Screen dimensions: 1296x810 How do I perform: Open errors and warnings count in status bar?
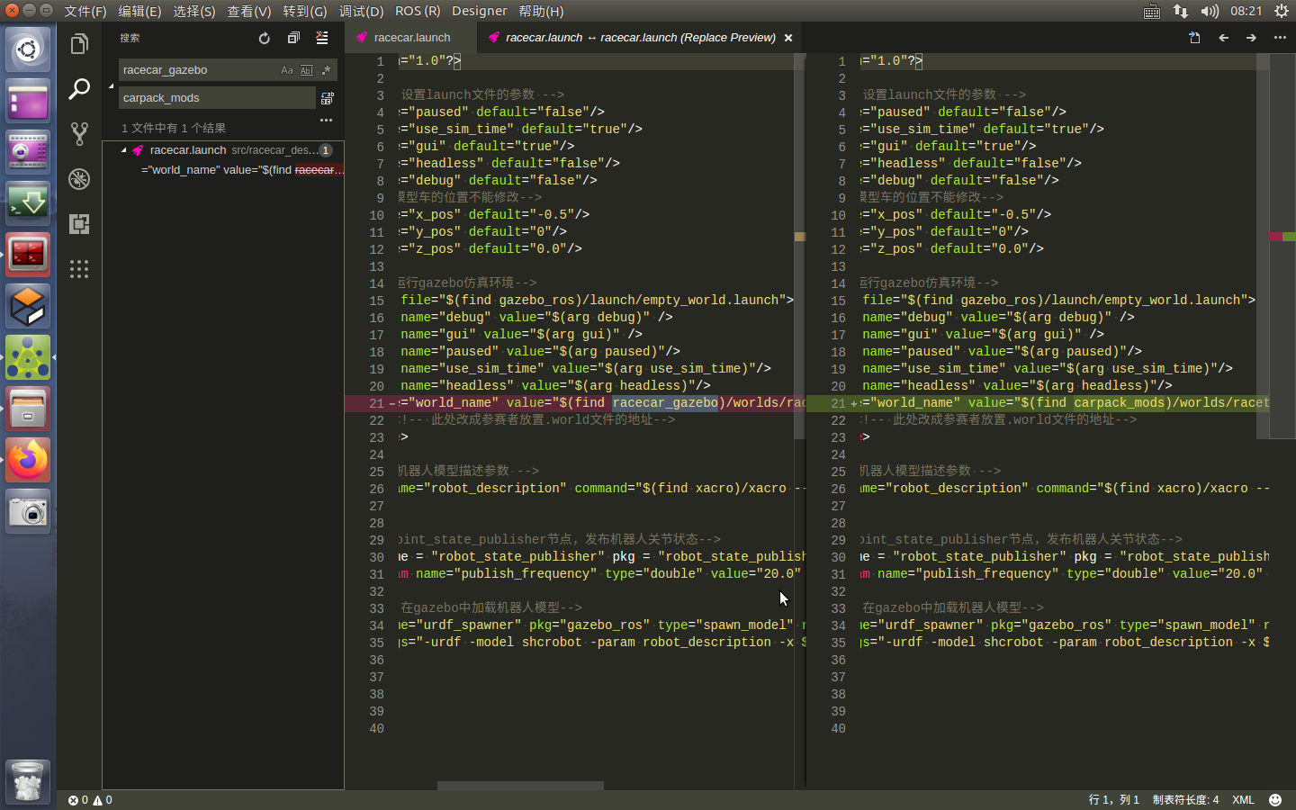click(x=90, y=800)
